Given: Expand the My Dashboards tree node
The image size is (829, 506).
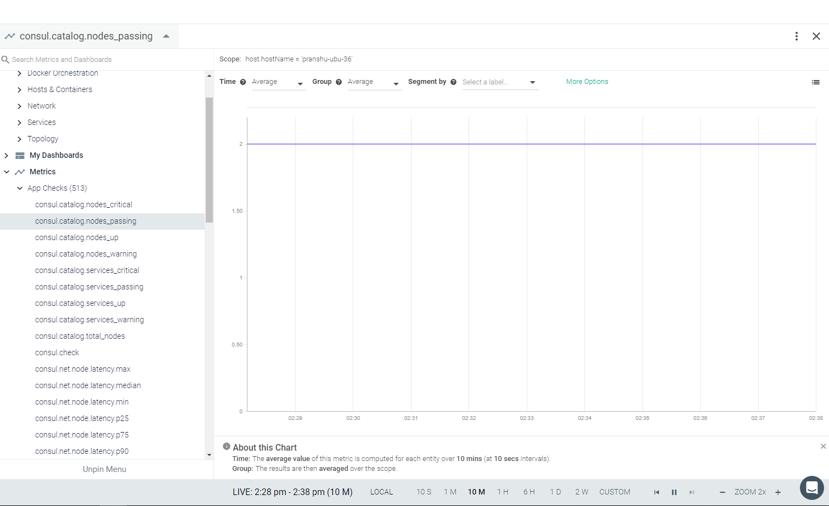Looking at the screenshot, I should click(x=7, y=156).
